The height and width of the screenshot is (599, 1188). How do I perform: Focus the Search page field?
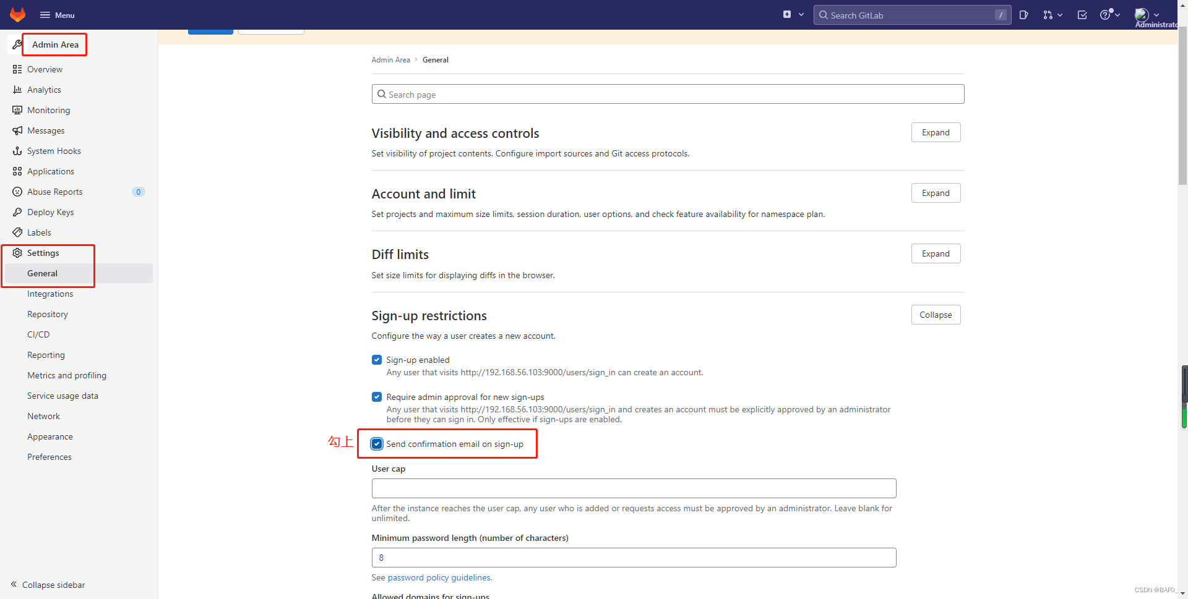click(668, 94)
